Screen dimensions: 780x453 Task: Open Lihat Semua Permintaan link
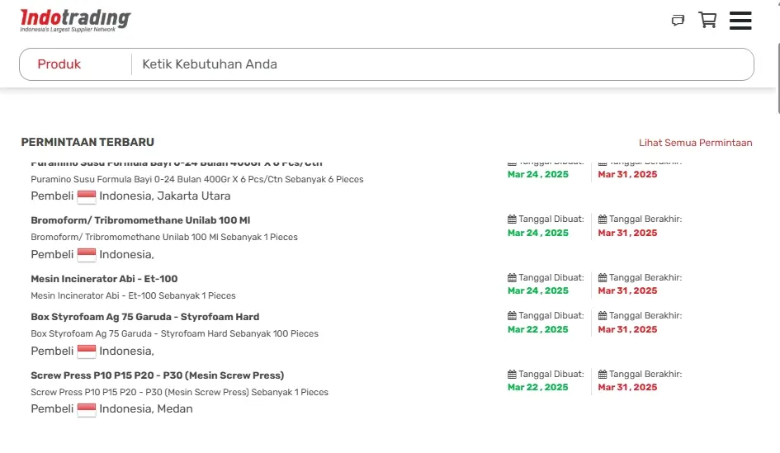click(x=695, y=143)
